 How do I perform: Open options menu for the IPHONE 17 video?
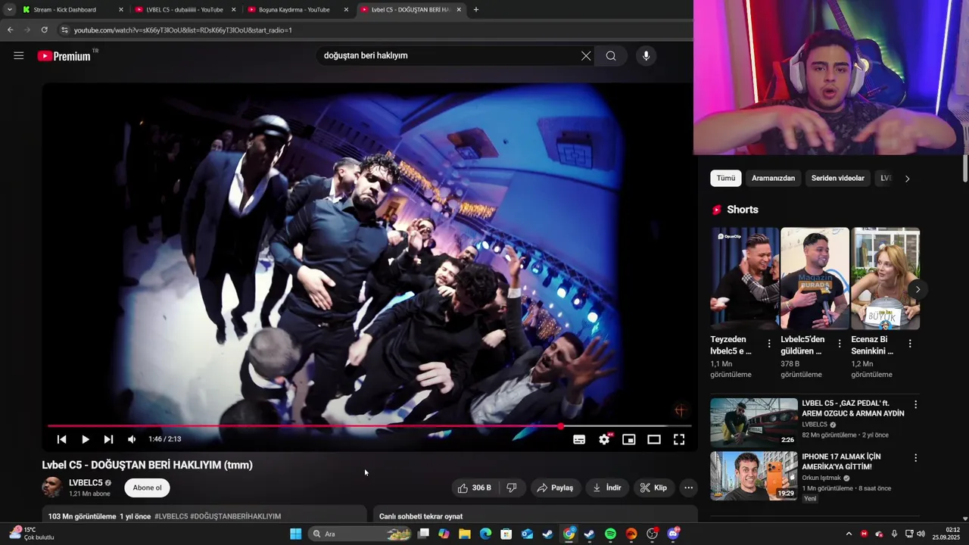915,458
